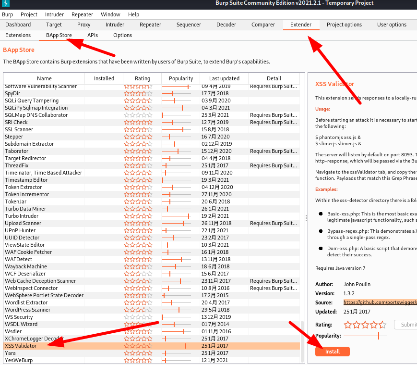Click the WS Security empty rating stars

(138, 317)
